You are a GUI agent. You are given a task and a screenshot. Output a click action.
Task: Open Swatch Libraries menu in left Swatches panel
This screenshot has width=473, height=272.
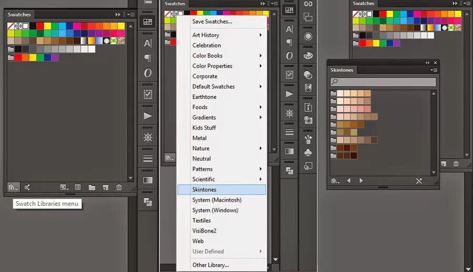point(13,187)
